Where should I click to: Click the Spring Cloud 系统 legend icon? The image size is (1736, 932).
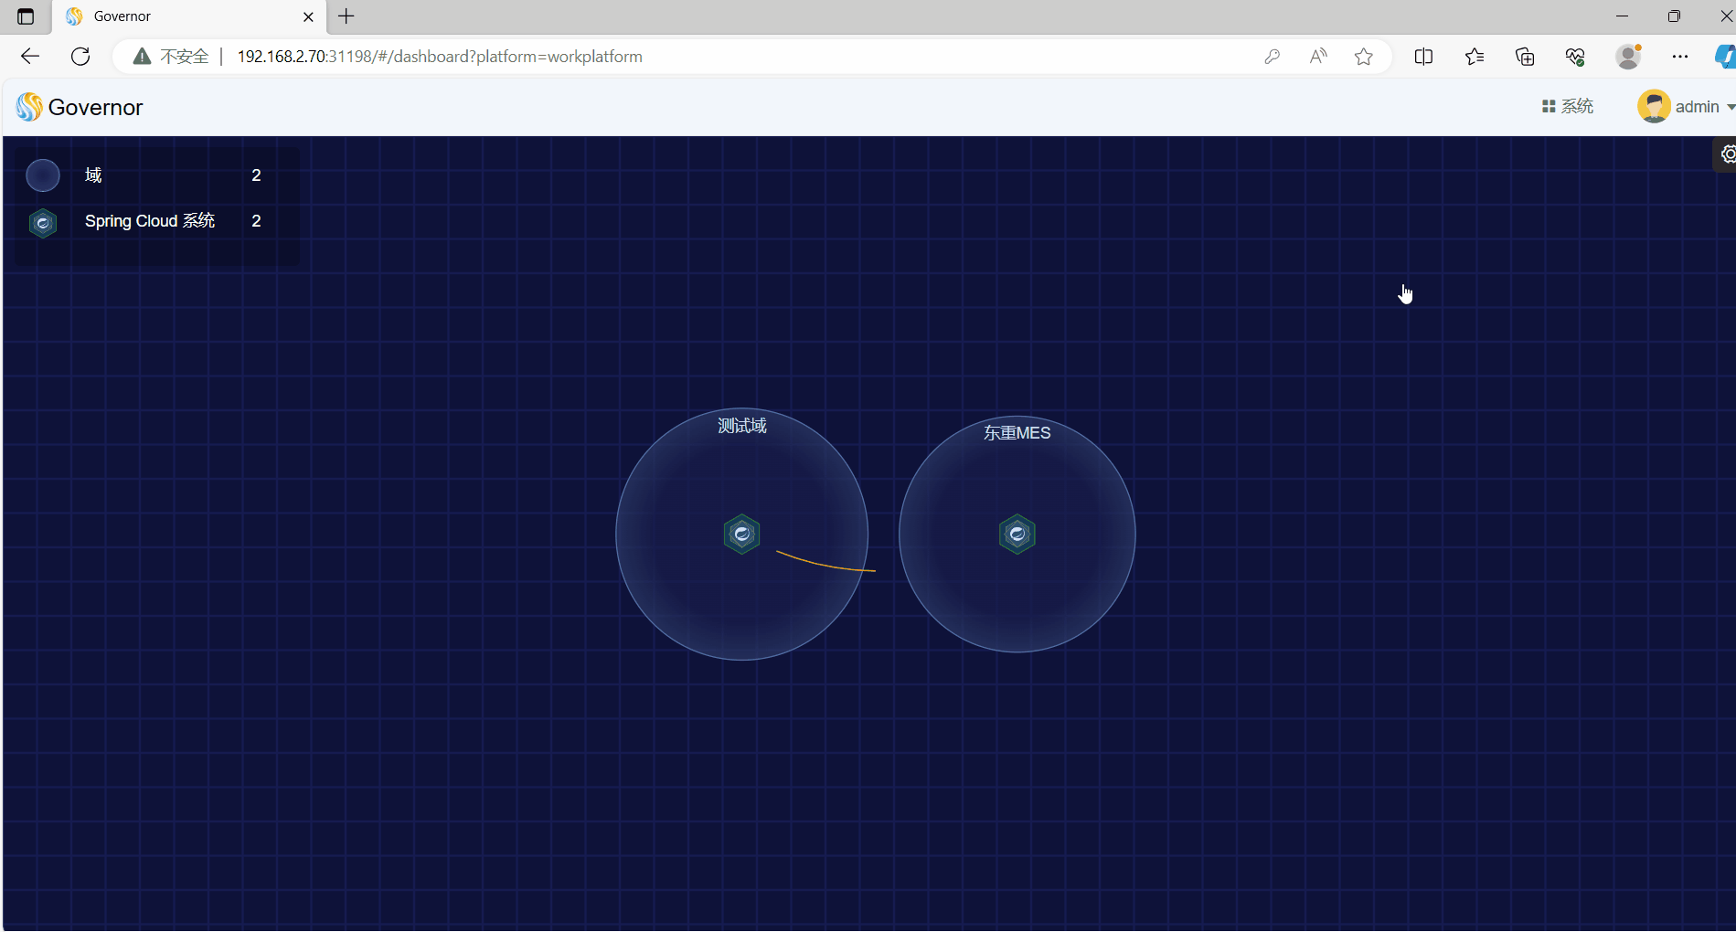click(43, 222)
